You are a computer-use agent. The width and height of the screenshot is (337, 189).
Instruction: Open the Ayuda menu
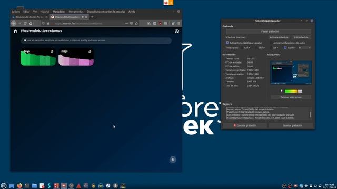132,12
